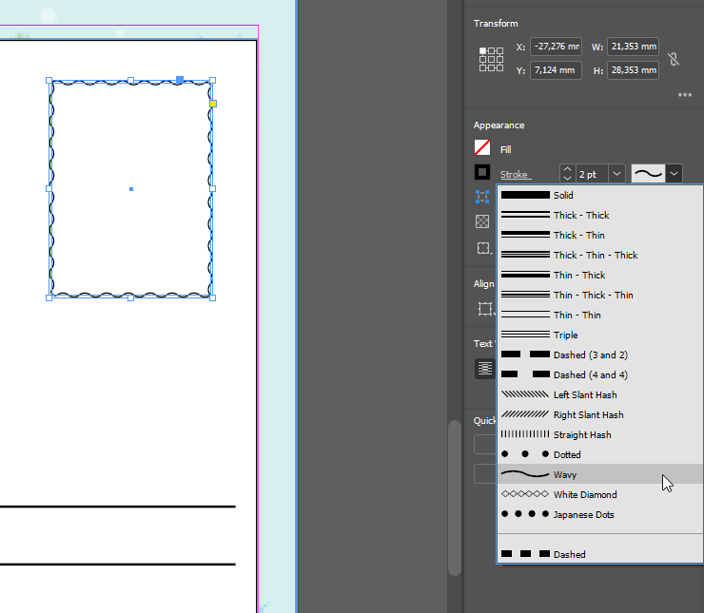Click the X position input field
The width and height of the screenshot is (704, 613).
pyautogui.click(x=556, y=47)
